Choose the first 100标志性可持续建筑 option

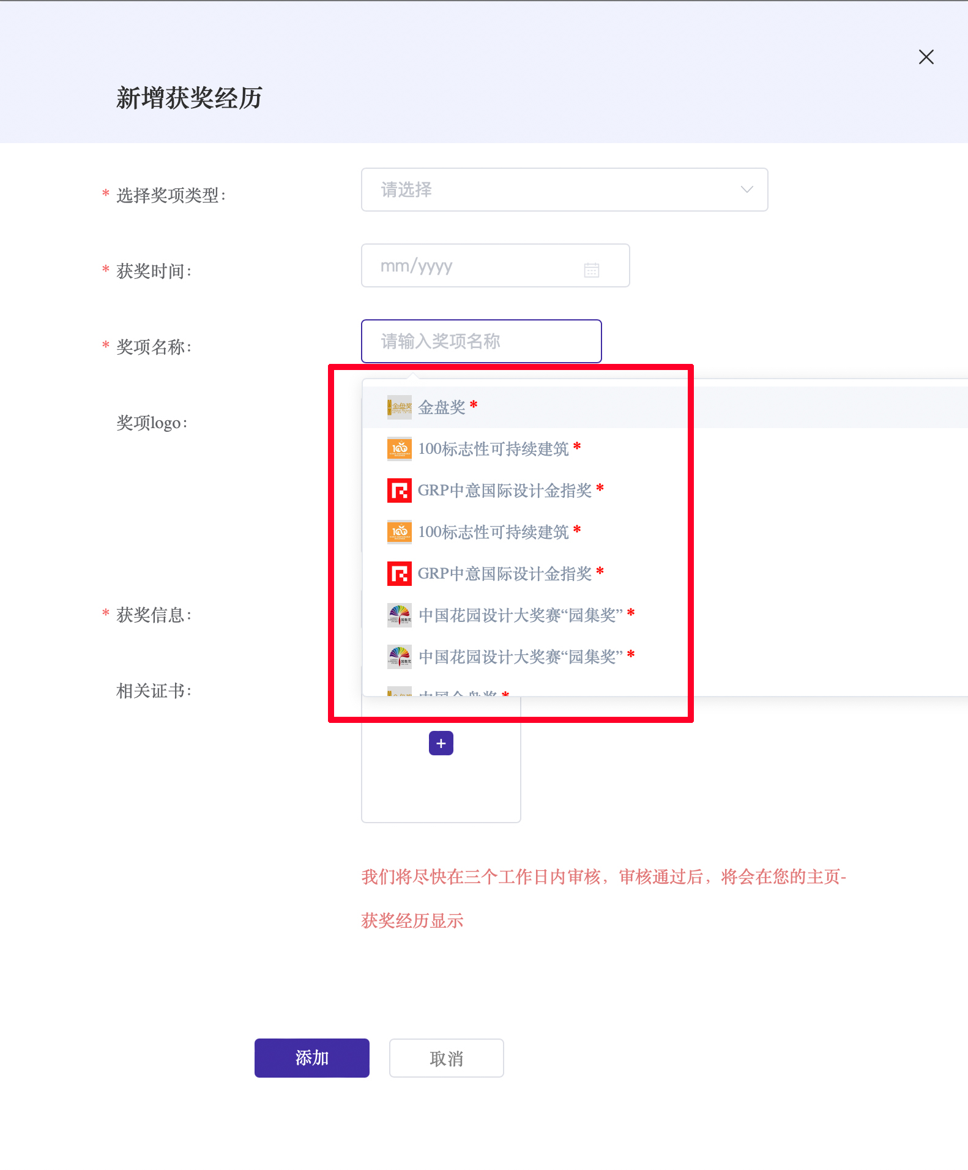click(493, 449)
